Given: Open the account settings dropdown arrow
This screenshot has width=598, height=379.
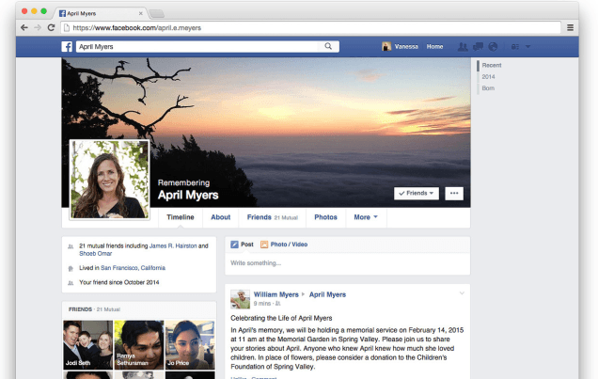Looking at the screenshot, I should (527, 46).
